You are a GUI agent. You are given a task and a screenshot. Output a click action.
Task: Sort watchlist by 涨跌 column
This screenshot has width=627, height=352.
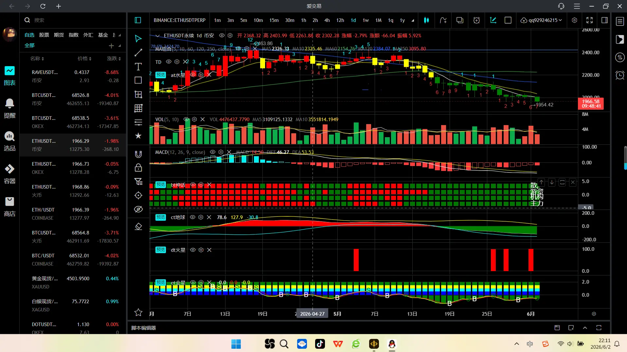click(114, 59)
